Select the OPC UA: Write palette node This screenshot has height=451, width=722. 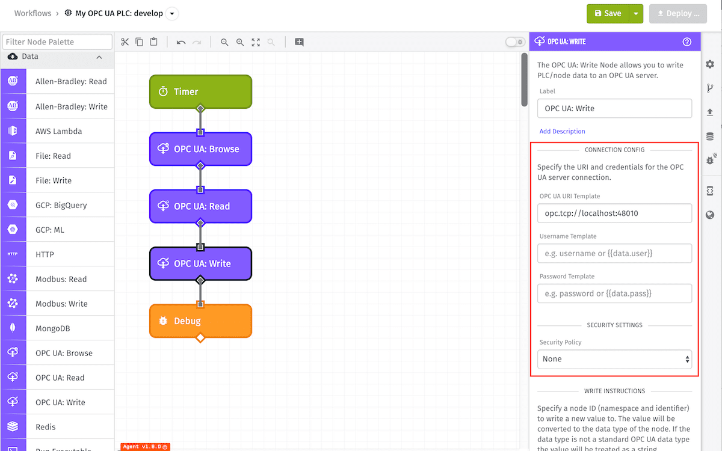tap(57, 402)
